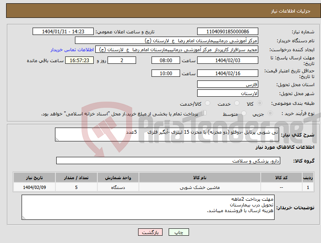Click the ردیف column header
The width and height of the screenshot is (321, 243).
[x=308, y=178]
